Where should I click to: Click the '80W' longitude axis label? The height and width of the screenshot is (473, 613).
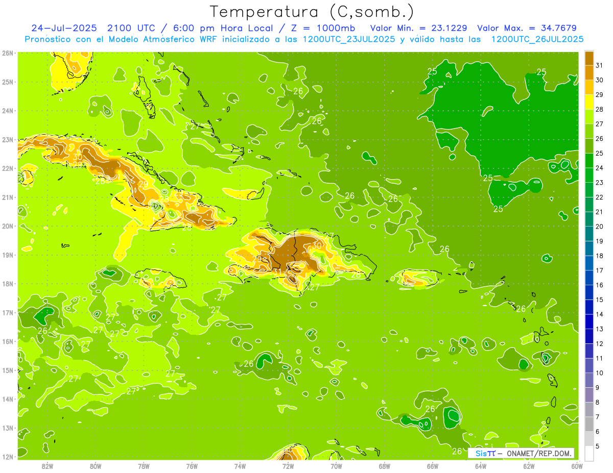coord(96,466)
